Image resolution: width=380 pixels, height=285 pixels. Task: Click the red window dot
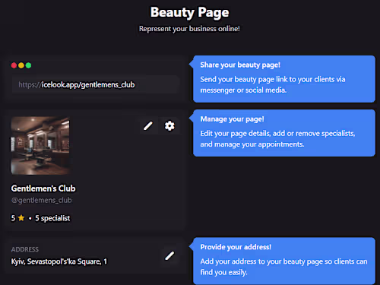pyautogui.click(x=14, y=65)
